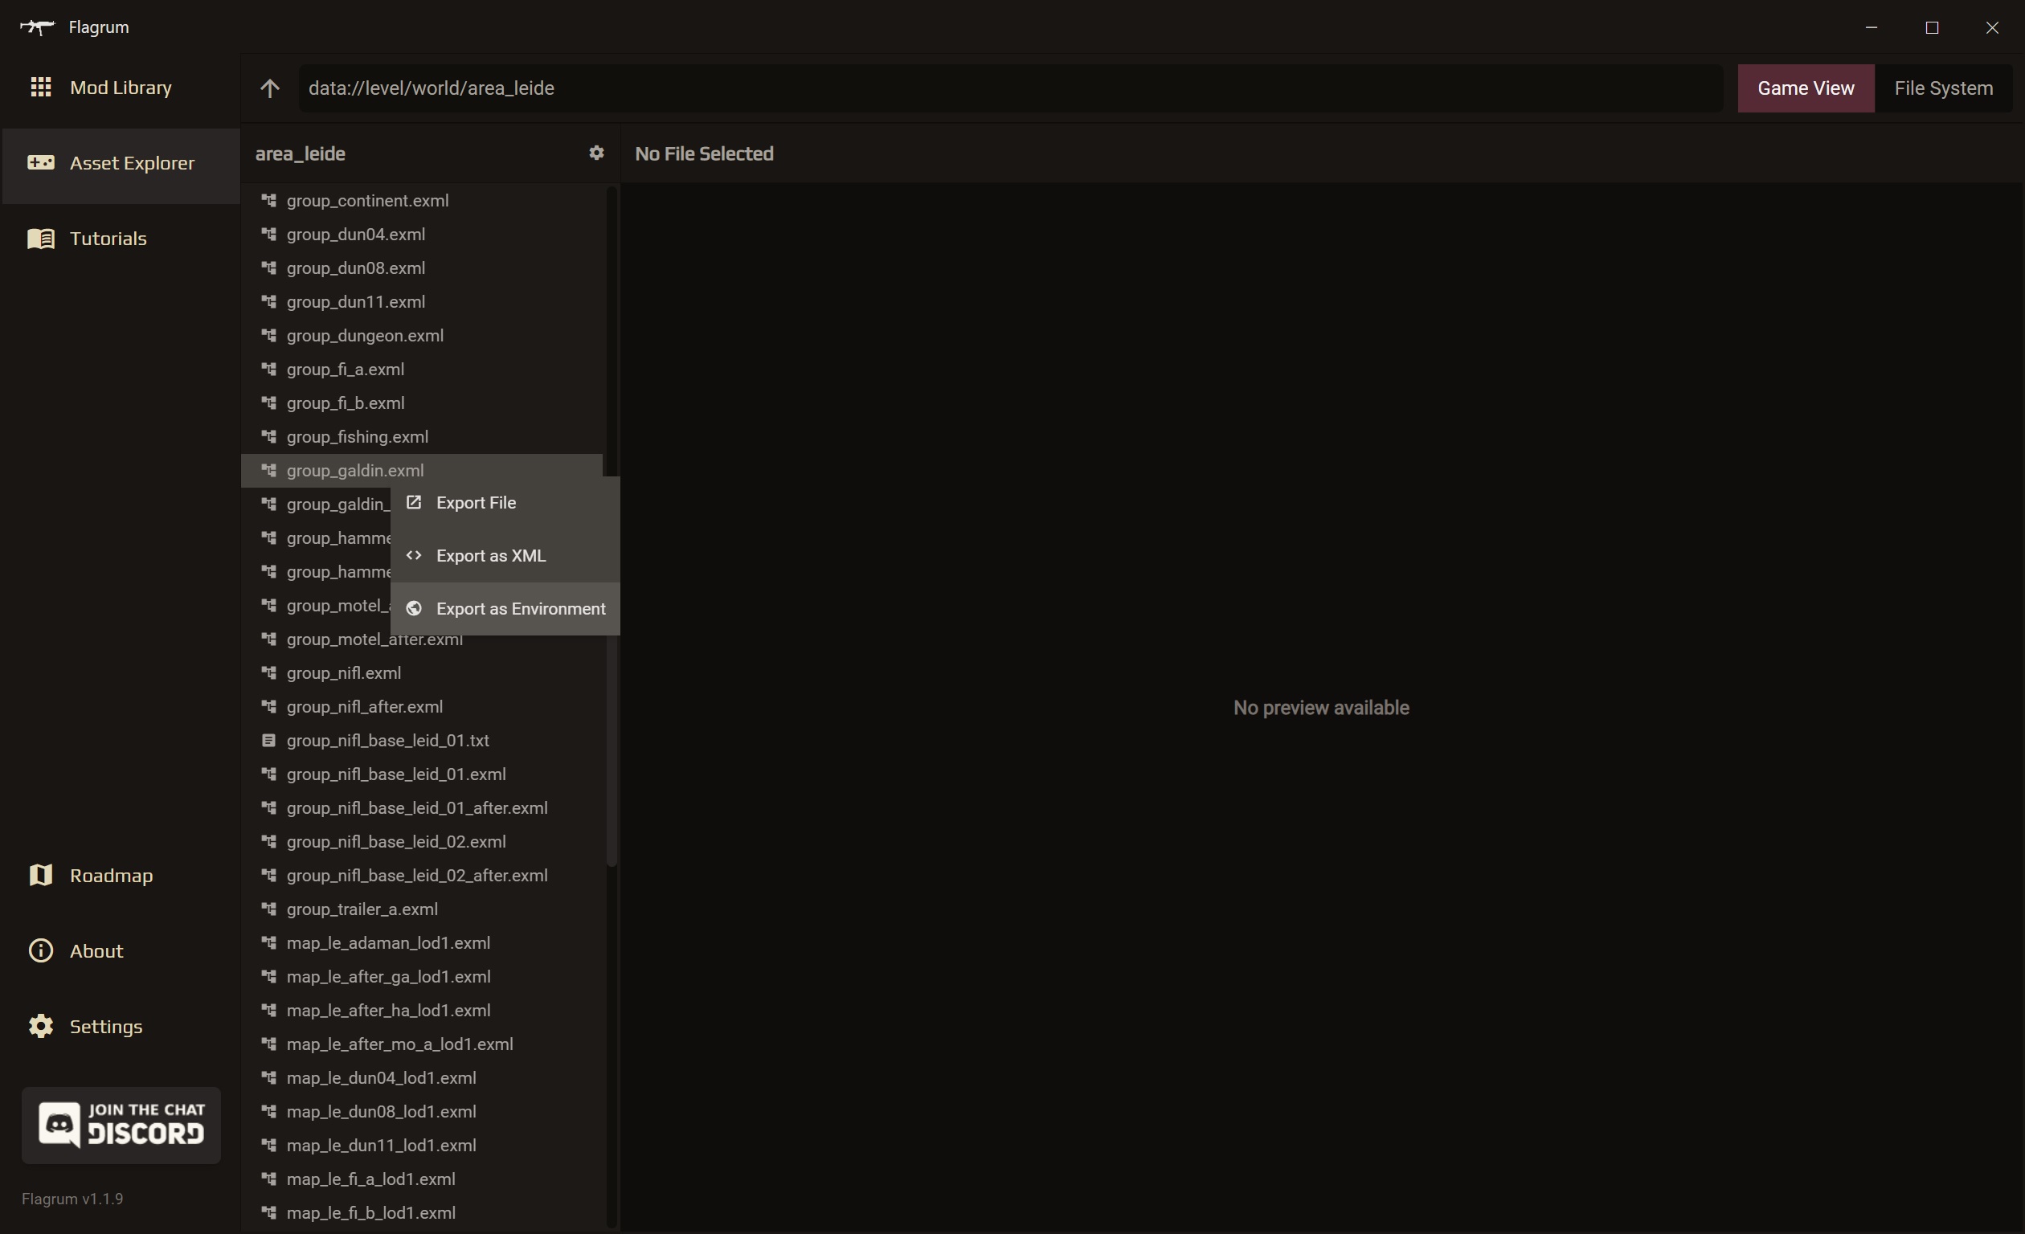This screenshot has height=1234, width=2025.
Task: Choose Export File from context menu
Action: (x=476, y=503)
